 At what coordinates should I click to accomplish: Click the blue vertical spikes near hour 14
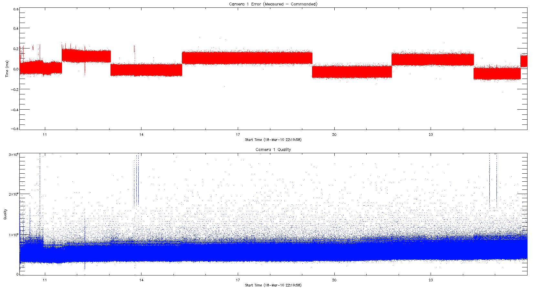pos(137,181)
